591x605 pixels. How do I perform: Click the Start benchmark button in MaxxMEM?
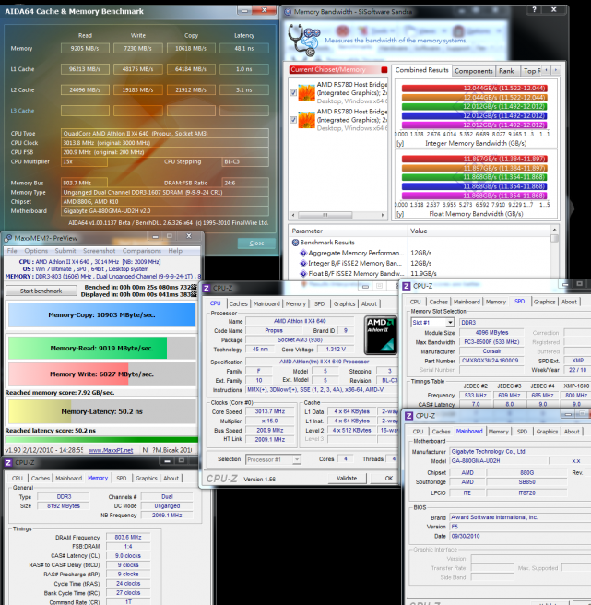[x=41, y=291]
